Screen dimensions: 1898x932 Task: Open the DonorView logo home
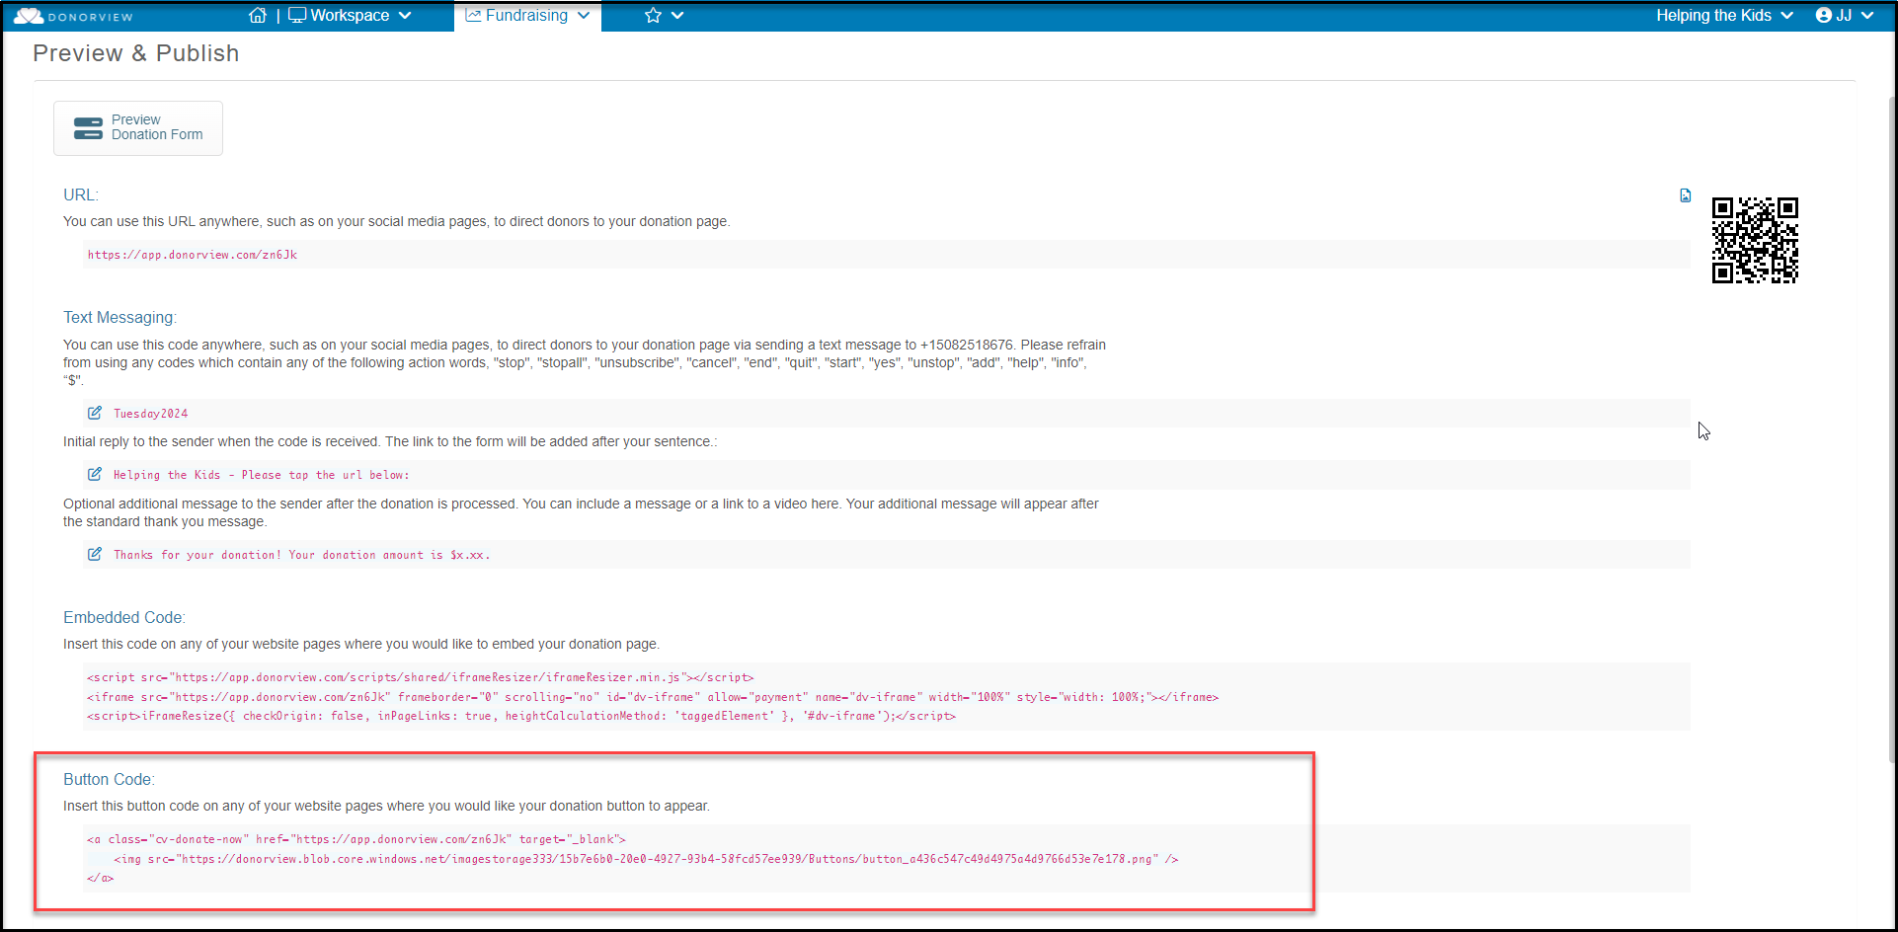click(x=73, y=16)
